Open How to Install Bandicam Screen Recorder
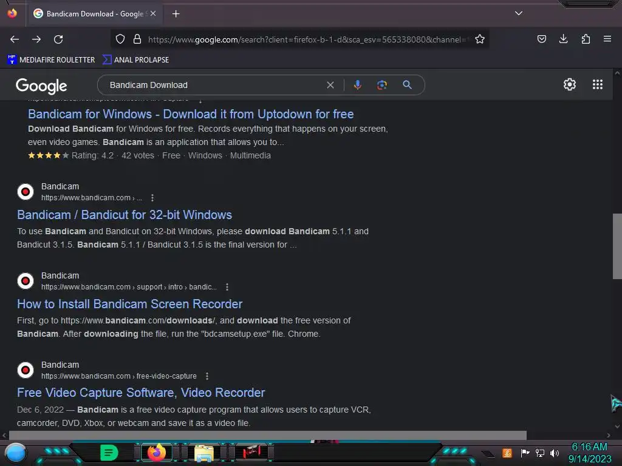This screenshot has height=466, width=622. pos(130,304)
